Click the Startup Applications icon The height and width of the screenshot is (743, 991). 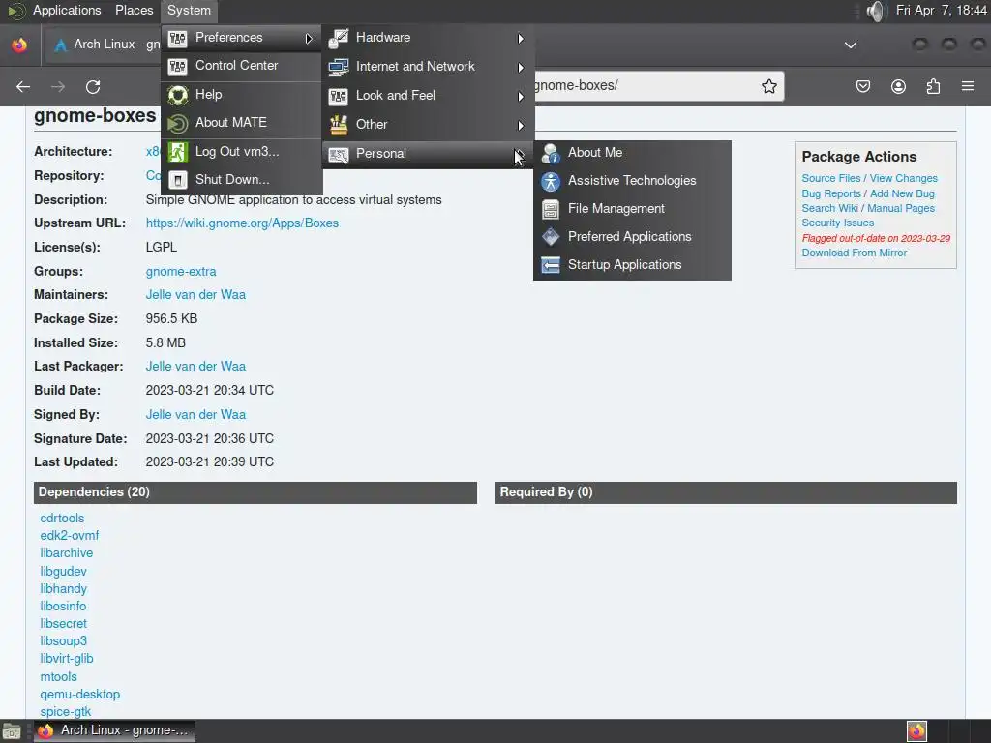point(551,265)
